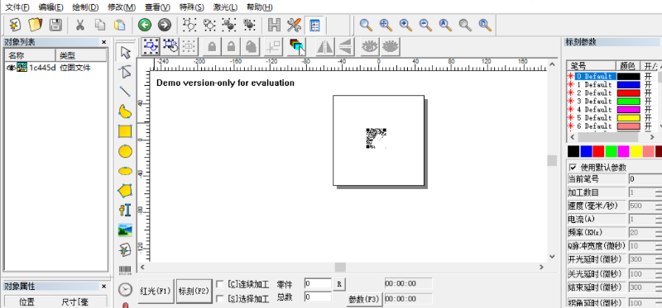Open the 绘制(D) menu
Image resolution: width=662 pixels, height=308 pixels.
[85, 7]
